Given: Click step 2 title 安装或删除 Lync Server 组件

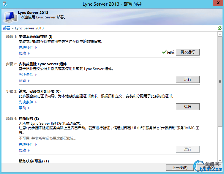Looking at the screenshot, I should point(42,64).
